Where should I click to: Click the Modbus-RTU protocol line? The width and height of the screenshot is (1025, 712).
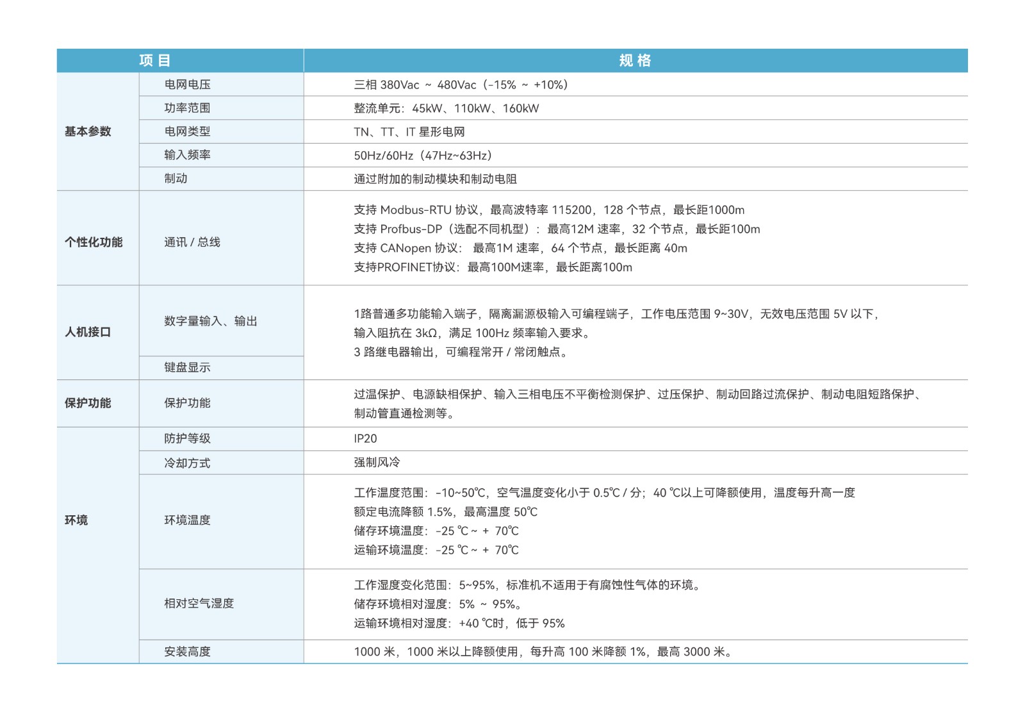[548, 210]
